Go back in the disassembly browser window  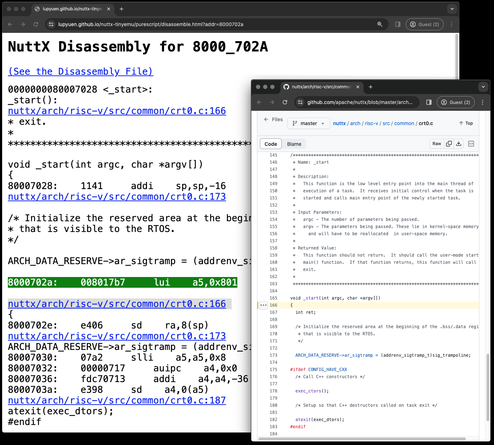coord(10,24)
